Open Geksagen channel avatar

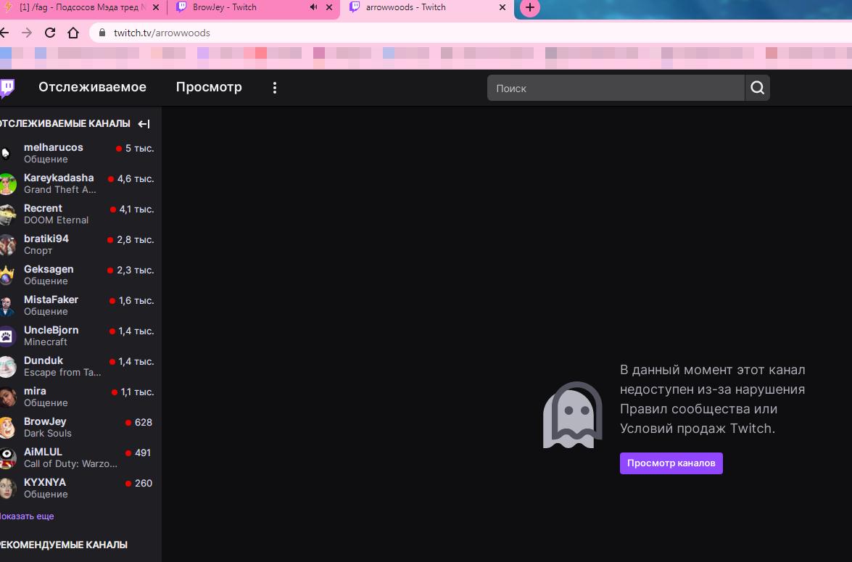point(7,275)
